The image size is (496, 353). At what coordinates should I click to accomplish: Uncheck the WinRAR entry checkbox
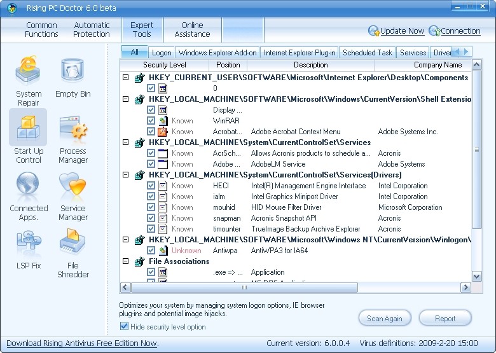(151, 121)
